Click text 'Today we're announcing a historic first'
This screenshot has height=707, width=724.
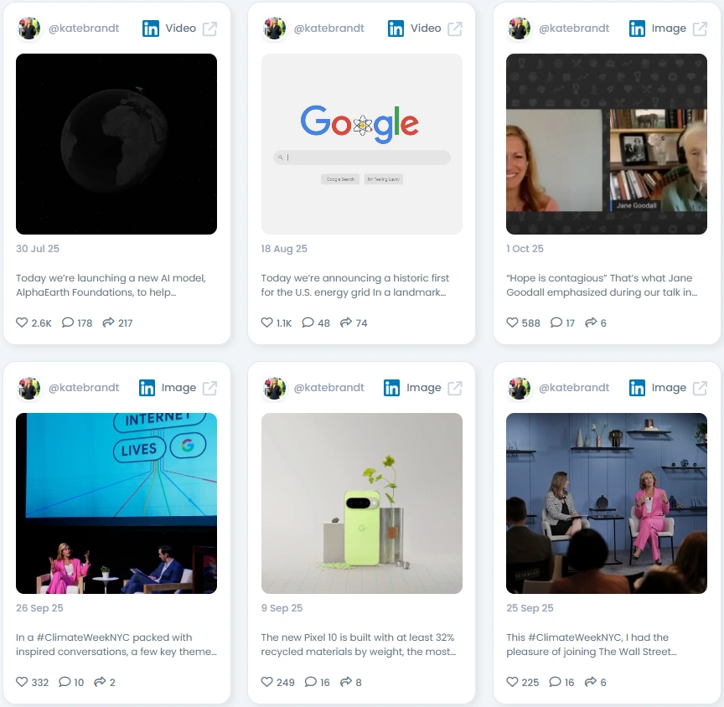(x=354, y=278)
